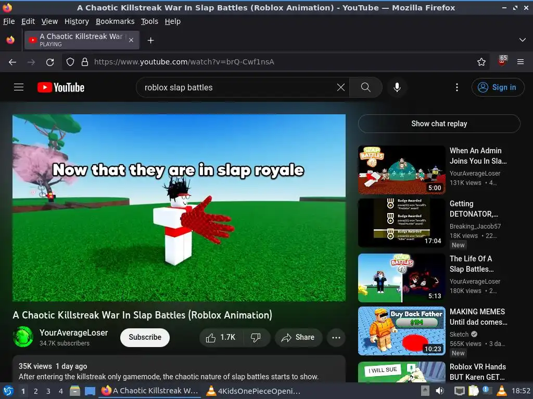Click Sign in button

(x=498, y=87)
